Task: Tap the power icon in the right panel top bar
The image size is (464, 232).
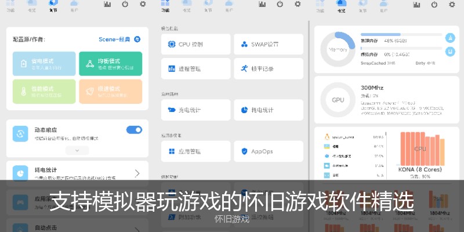Action: 434,4
